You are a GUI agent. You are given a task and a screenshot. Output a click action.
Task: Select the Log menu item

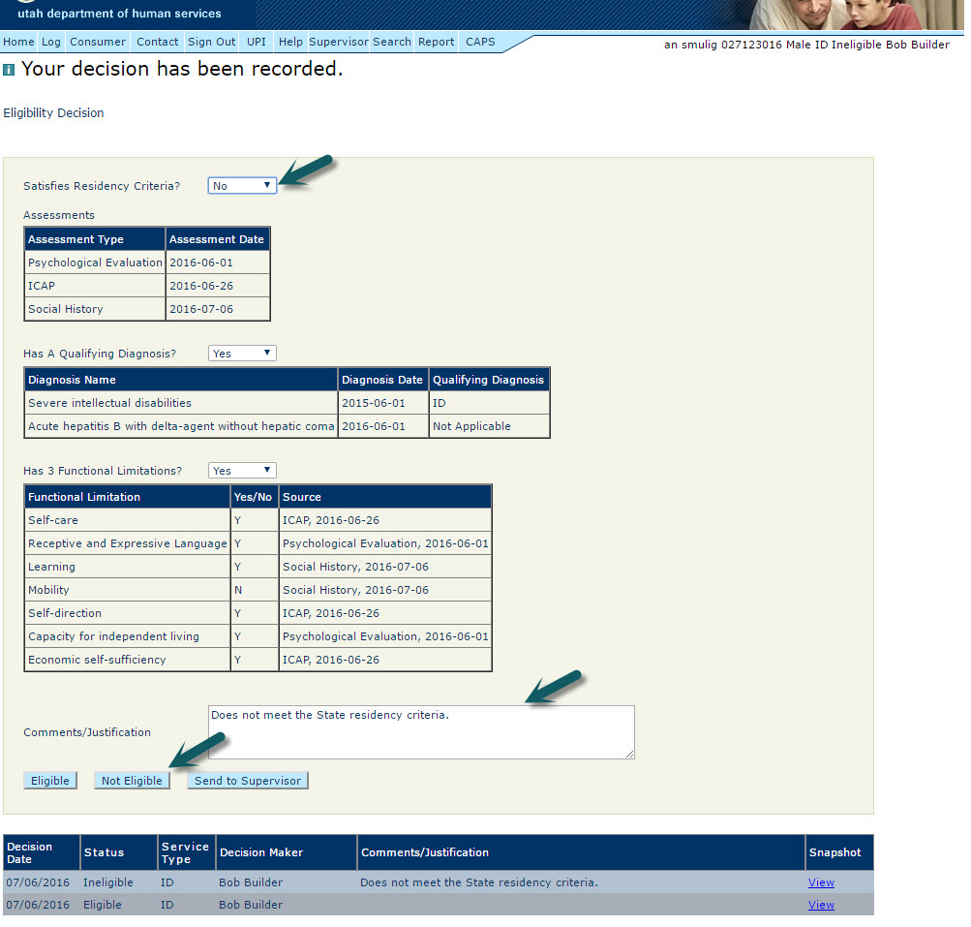(x=51, y=42)
